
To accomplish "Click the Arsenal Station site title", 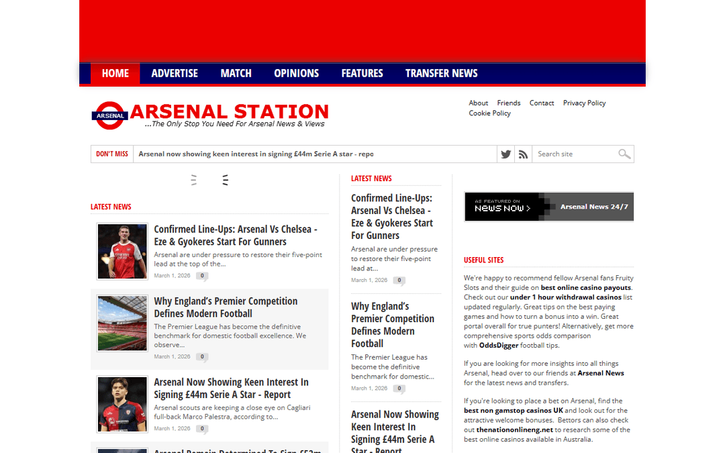I will click(x=230, y=111).
